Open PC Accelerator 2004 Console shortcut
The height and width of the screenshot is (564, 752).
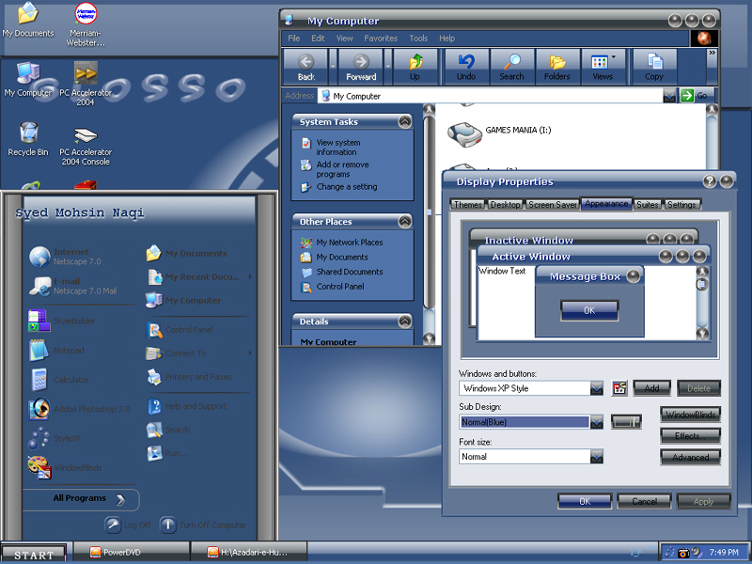[86, 147]
